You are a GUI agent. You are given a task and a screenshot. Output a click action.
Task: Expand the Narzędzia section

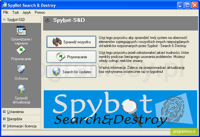4,119
